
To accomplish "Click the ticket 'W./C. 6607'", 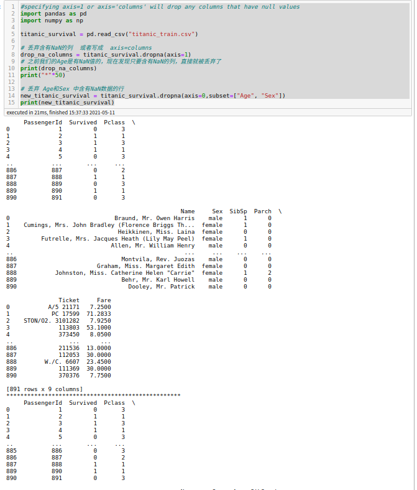I will [62, 362].
